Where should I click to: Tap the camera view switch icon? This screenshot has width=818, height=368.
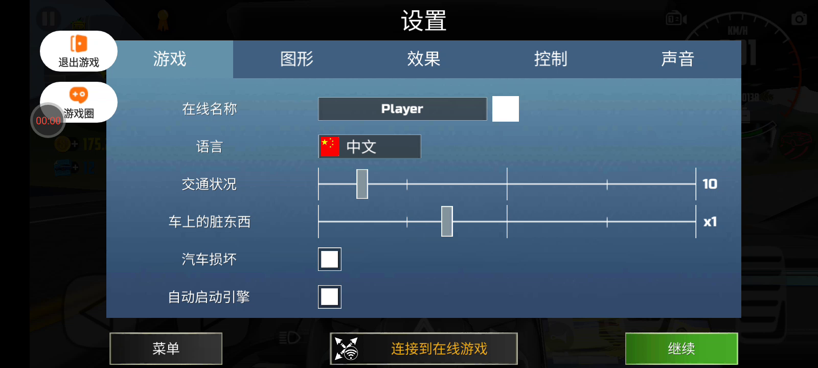coord(676,19)
